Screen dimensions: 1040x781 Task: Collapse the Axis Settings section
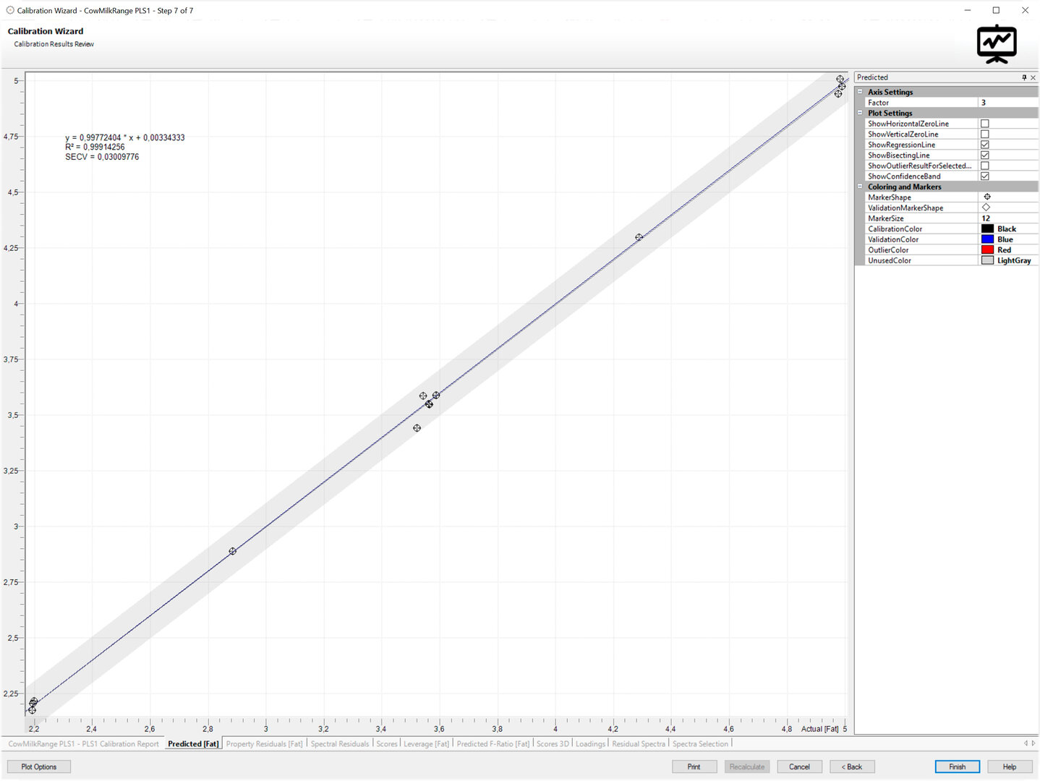pyautogui.click(x=860, y=92)
